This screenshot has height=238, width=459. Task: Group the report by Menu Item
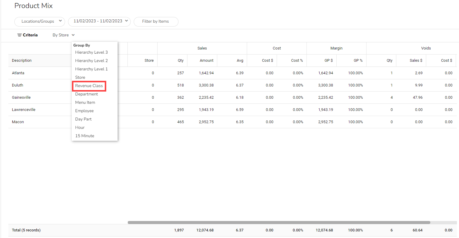(85, 102)
